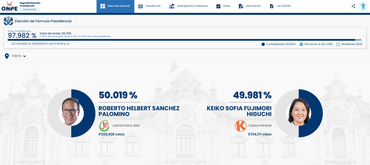Screen dimensions: 370x165
Task: Click the Actas pendientes percentage note
Action: coord(75,36)
